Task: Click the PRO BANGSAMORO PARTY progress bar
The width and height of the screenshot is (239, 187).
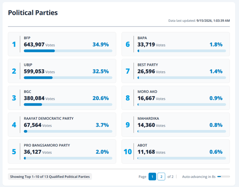Action: (x=68, y=158)
